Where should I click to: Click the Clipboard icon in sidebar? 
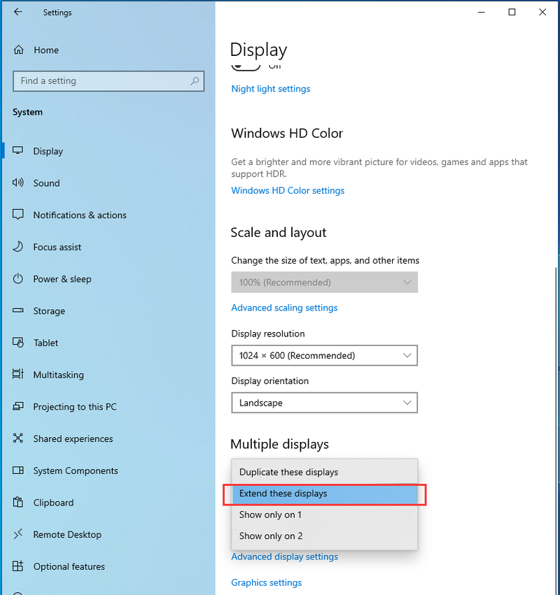[18, 503]
